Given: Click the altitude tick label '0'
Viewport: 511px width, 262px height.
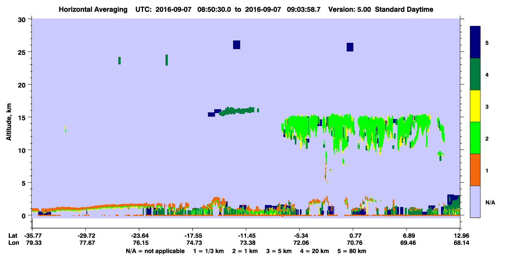Looking at the screenshot, I should click(x=24, y=215).
